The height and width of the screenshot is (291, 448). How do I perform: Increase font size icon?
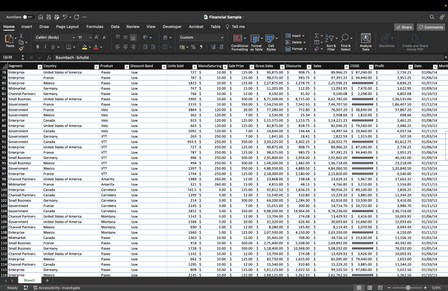point(97,38)
